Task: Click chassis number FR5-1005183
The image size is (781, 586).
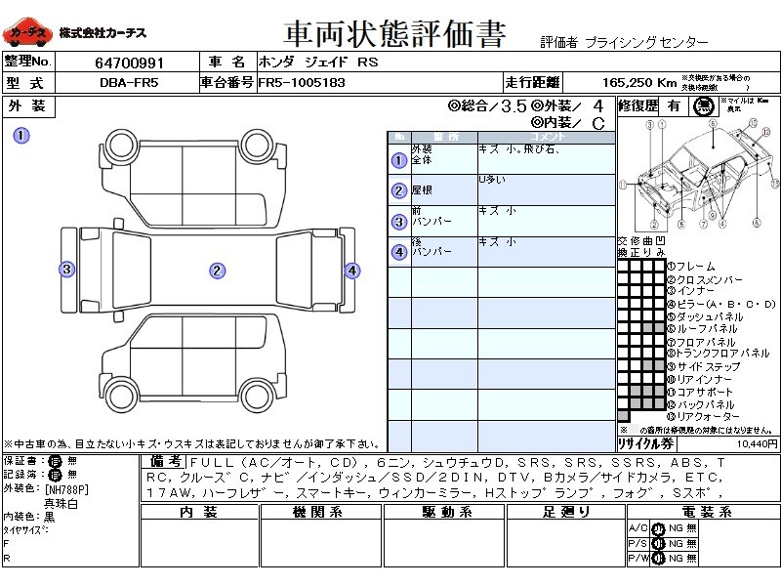Action: 302,83
